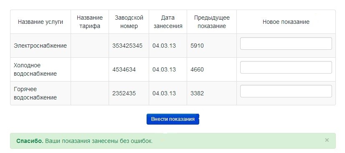The height and width of the screenshot is (153, 345).
Task: Click the Дата занесения column header
Action: (x=168, y=22)
